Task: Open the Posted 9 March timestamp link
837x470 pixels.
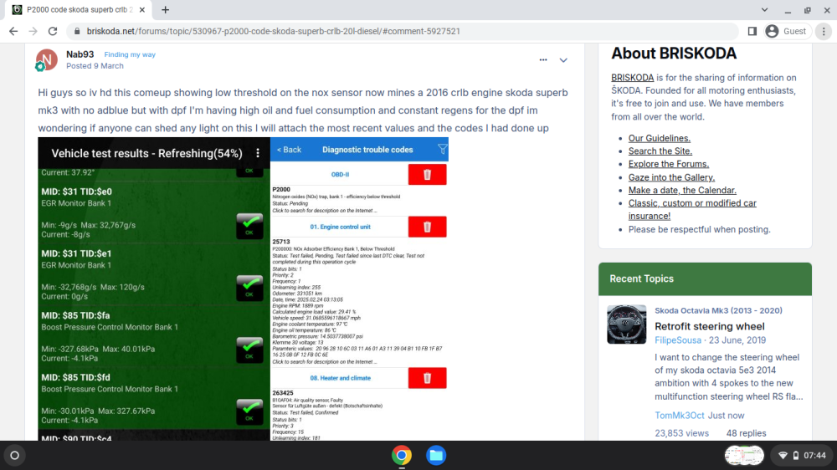Action: 95,65
